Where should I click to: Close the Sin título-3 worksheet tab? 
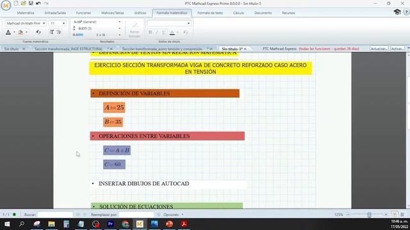(x=245, y=49)
